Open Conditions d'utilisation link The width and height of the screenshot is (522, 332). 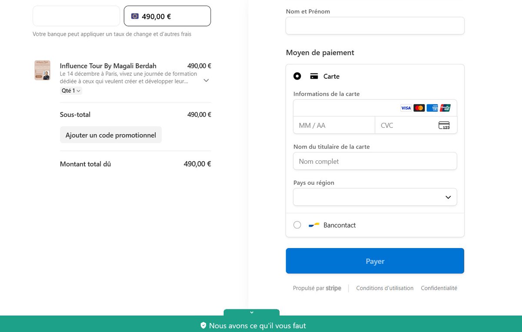[x=385, y=288]
